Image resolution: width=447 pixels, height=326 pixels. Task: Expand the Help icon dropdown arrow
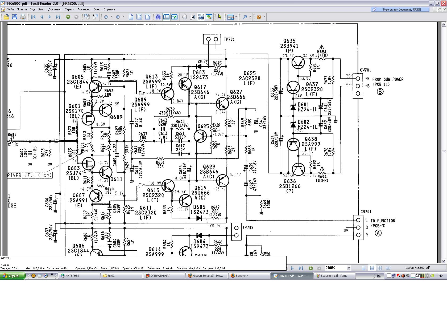tap(264, 17)
